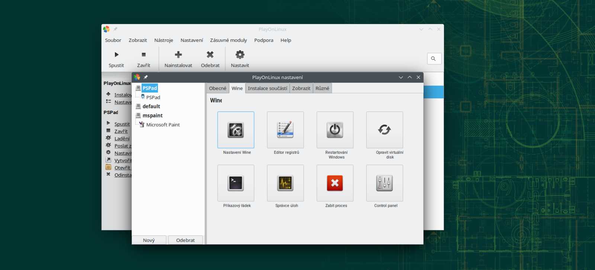
Task: Click Zabít proces red X icon
Action: [335, 183]
